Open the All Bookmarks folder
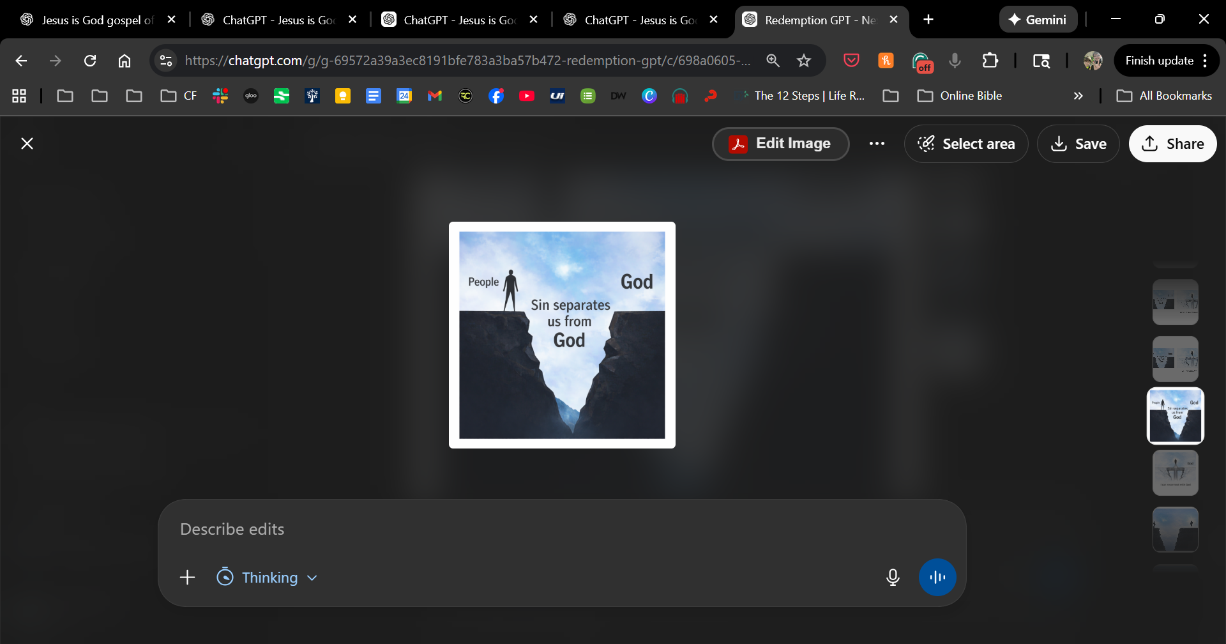The width and height of the screenshot is (1226, 644). (x=1164, y=96)
